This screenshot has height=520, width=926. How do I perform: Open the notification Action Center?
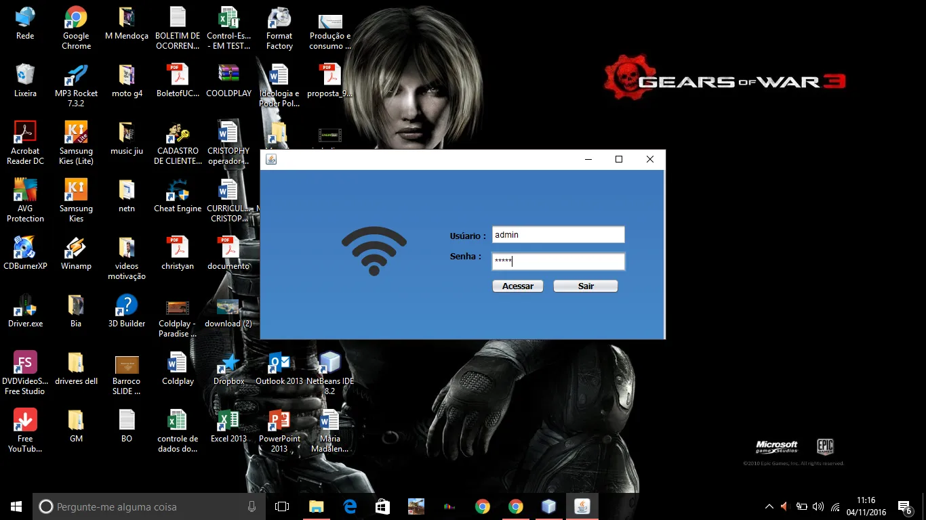pyautogui.click(x=904, y=506)
